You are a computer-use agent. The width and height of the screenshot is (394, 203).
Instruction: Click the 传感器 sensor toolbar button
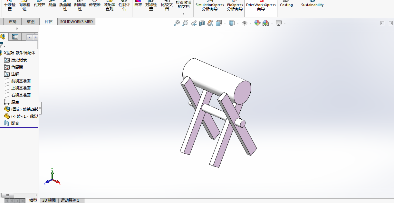coord(95,4)
